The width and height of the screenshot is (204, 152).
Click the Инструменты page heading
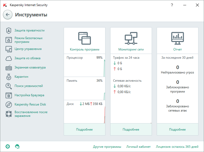click(x=31, y=15)
